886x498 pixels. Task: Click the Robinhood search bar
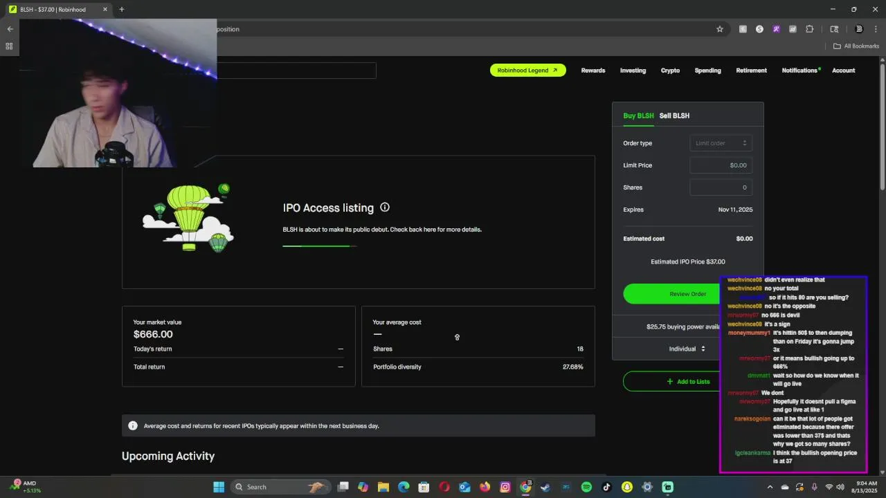pyautogui.click(x=296, y=71)
